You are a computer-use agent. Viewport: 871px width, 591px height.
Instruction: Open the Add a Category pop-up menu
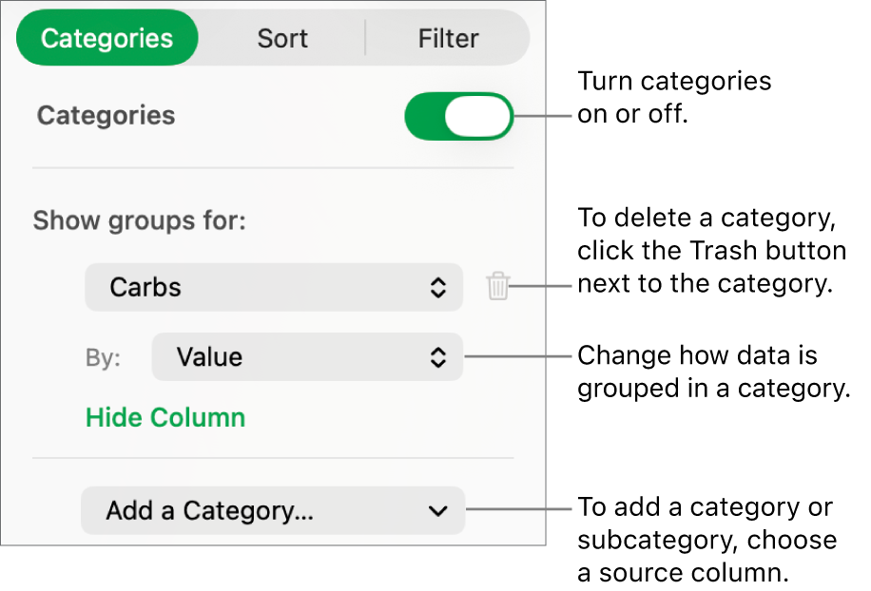click(273, 511)
